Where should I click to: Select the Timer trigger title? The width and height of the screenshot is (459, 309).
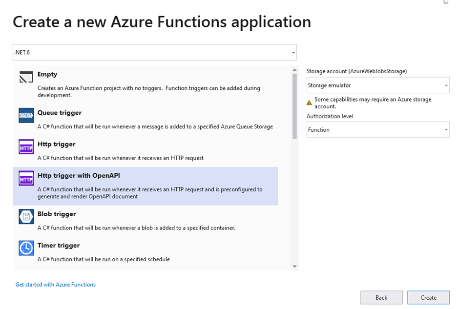tap(59, 245)
